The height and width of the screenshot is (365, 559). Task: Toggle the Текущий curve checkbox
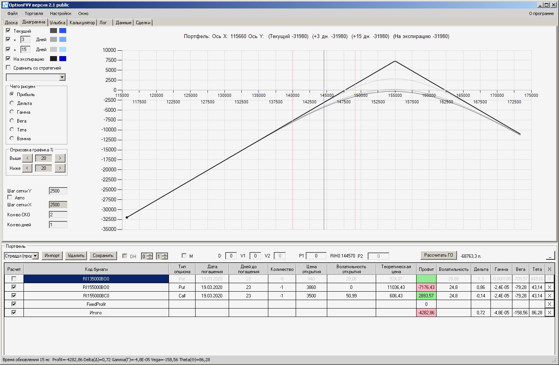[x=8, y=30]
